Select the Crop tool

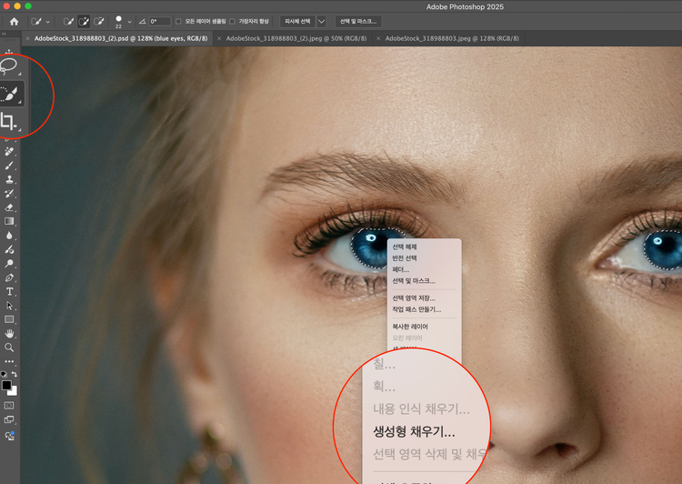(9, 121)
